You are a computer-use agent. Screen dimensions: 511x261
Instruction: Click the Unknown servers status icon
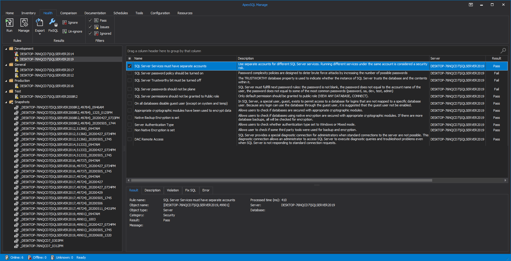pos(52,257)
